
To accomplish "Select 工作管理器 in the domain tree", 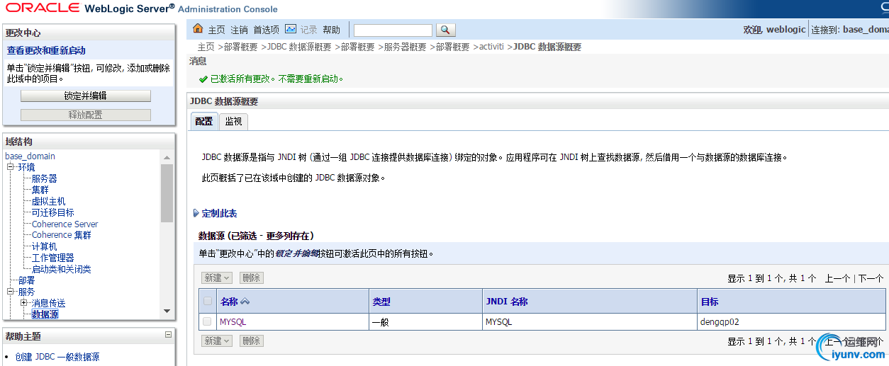I will point(52,258).
